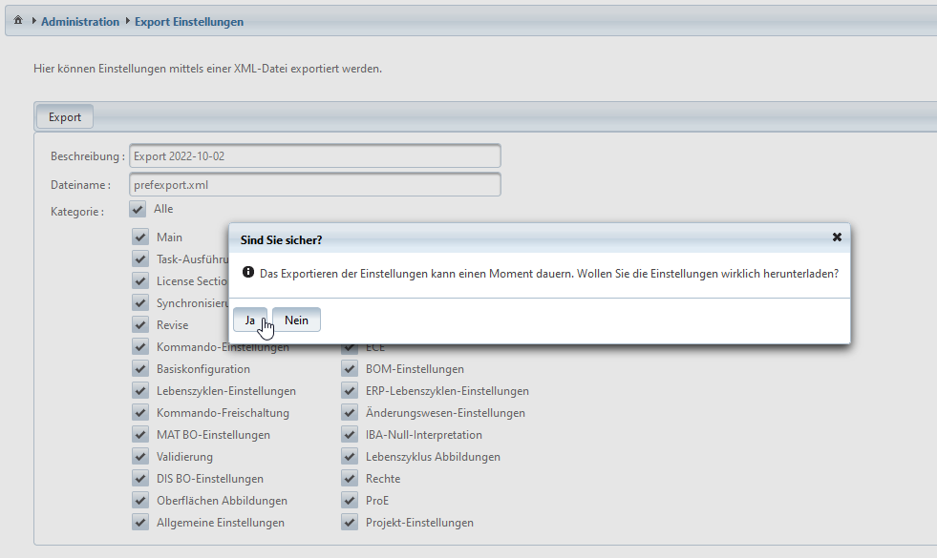The image size is (937, 558).
Task: Uncheck IBA-Null-Interpretation checkbox
Action: (350, 435)
